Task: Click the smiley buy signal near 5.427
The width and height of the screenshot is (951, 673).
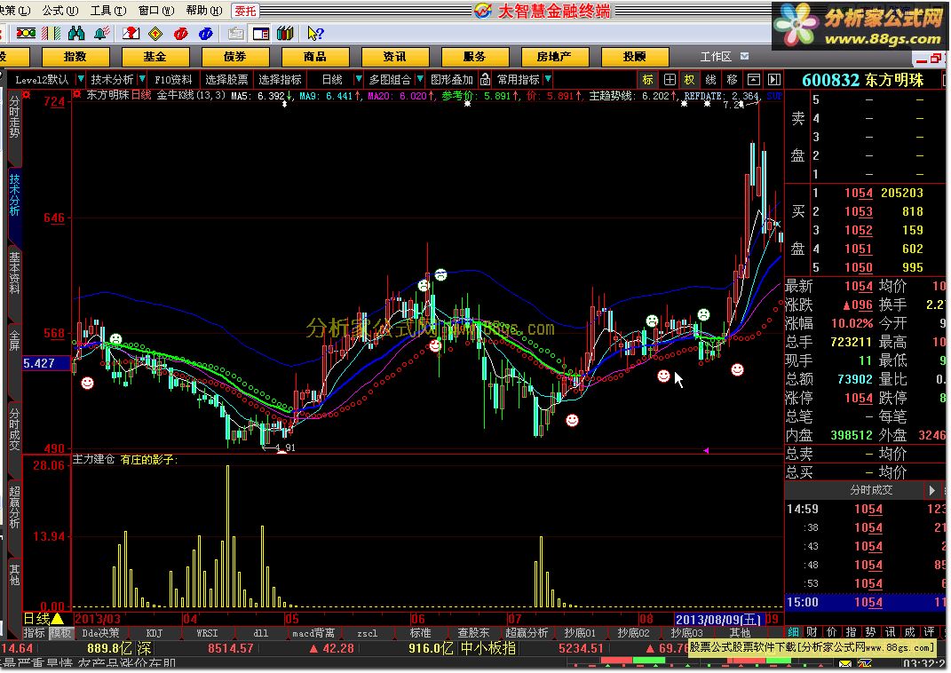Action: [x=87, y=384]
